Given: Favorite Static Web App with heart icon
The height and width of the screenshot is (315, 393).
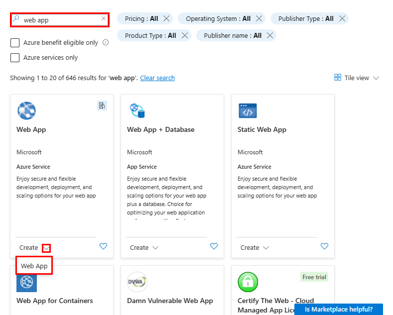Looking at the screenshot, I should (x=324, y=246).
